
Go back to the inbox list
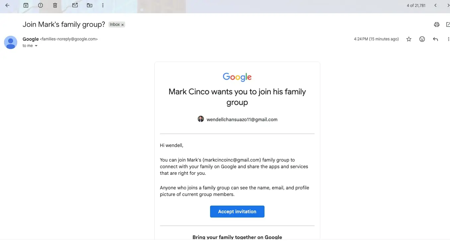click(x=7, y=5)
